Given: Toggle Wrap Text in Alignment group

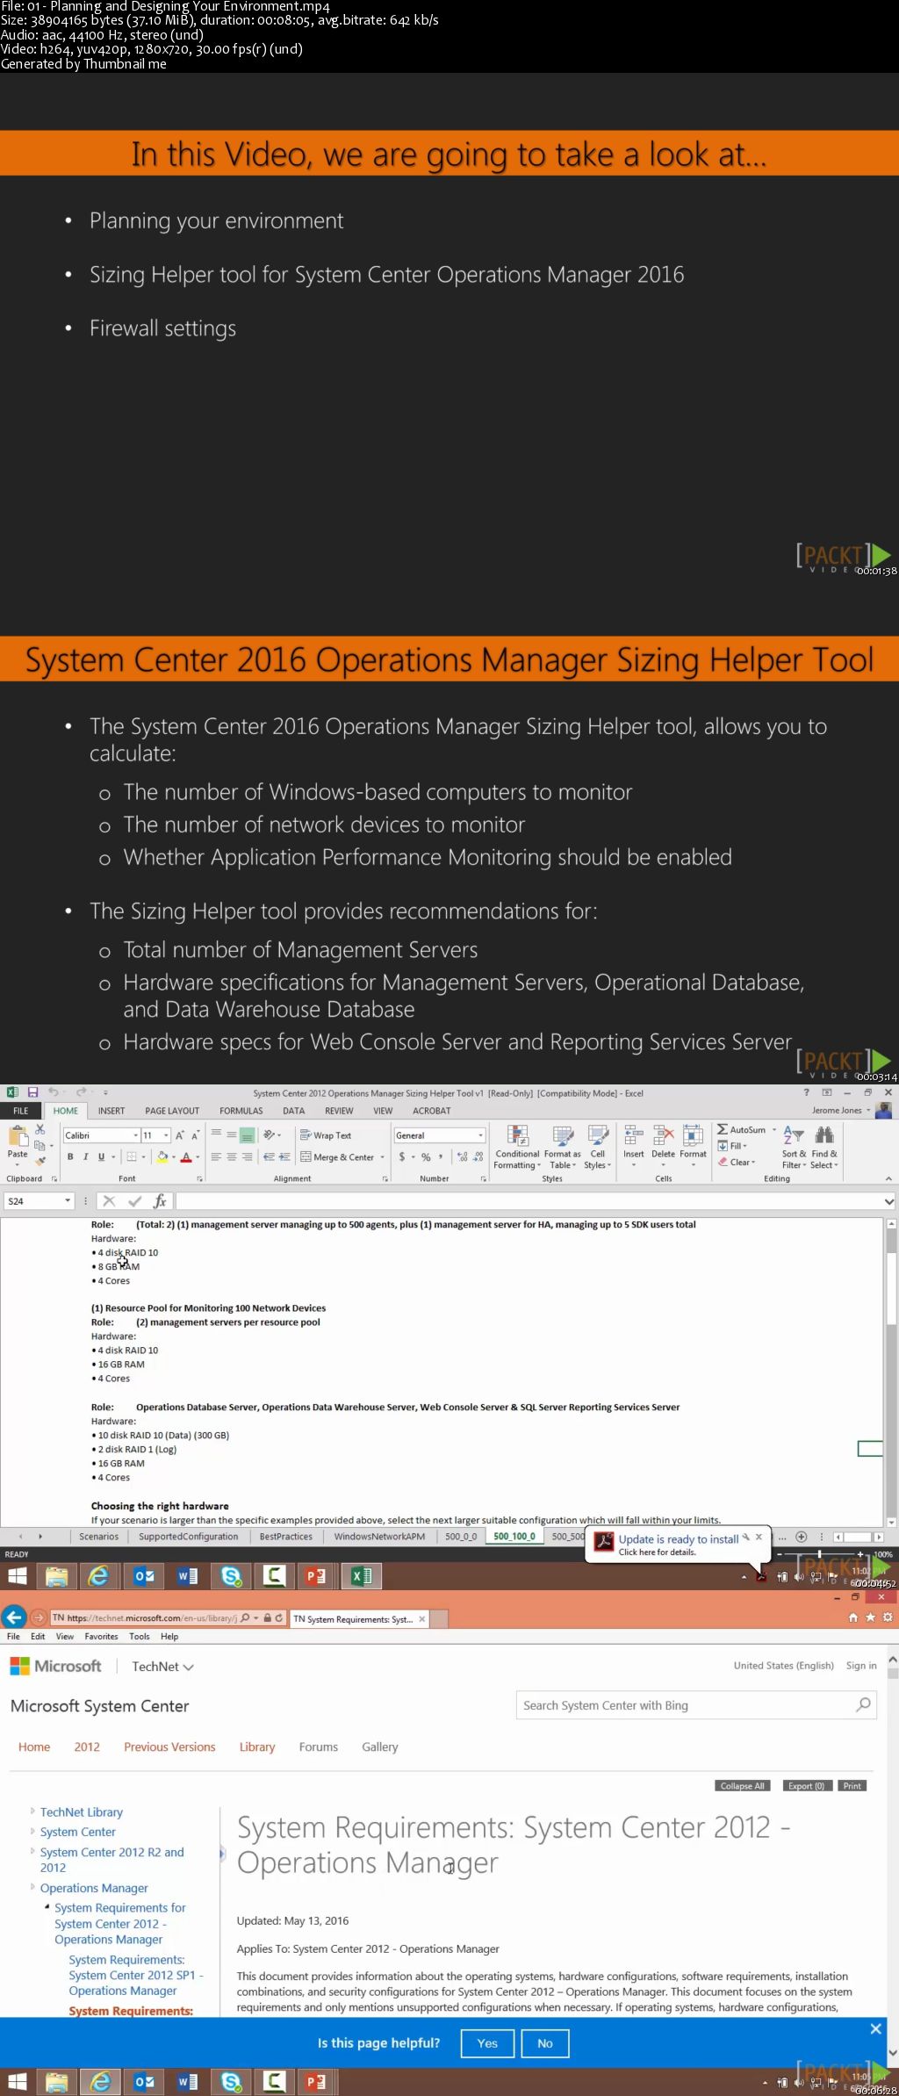Looking at the screenshot, I should (326, 1135).
